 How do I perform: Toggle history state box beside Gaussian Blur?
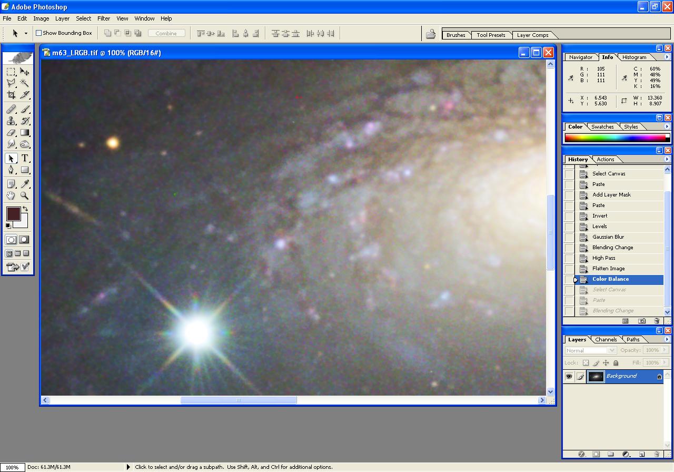[x=569, y=237]
